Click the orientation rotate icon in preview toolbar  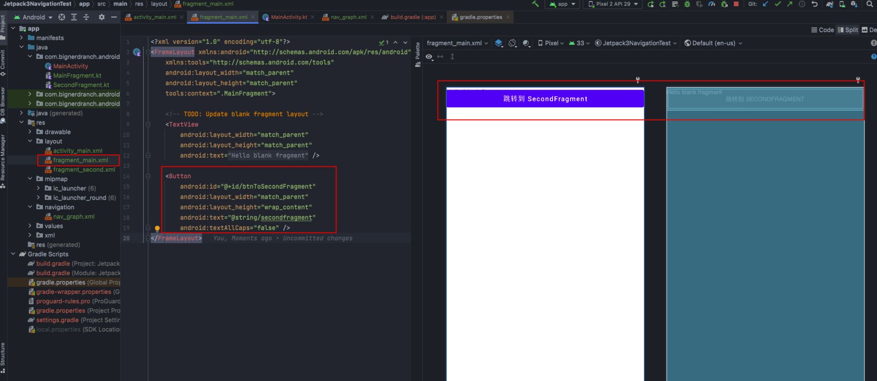tap(513, 43)
